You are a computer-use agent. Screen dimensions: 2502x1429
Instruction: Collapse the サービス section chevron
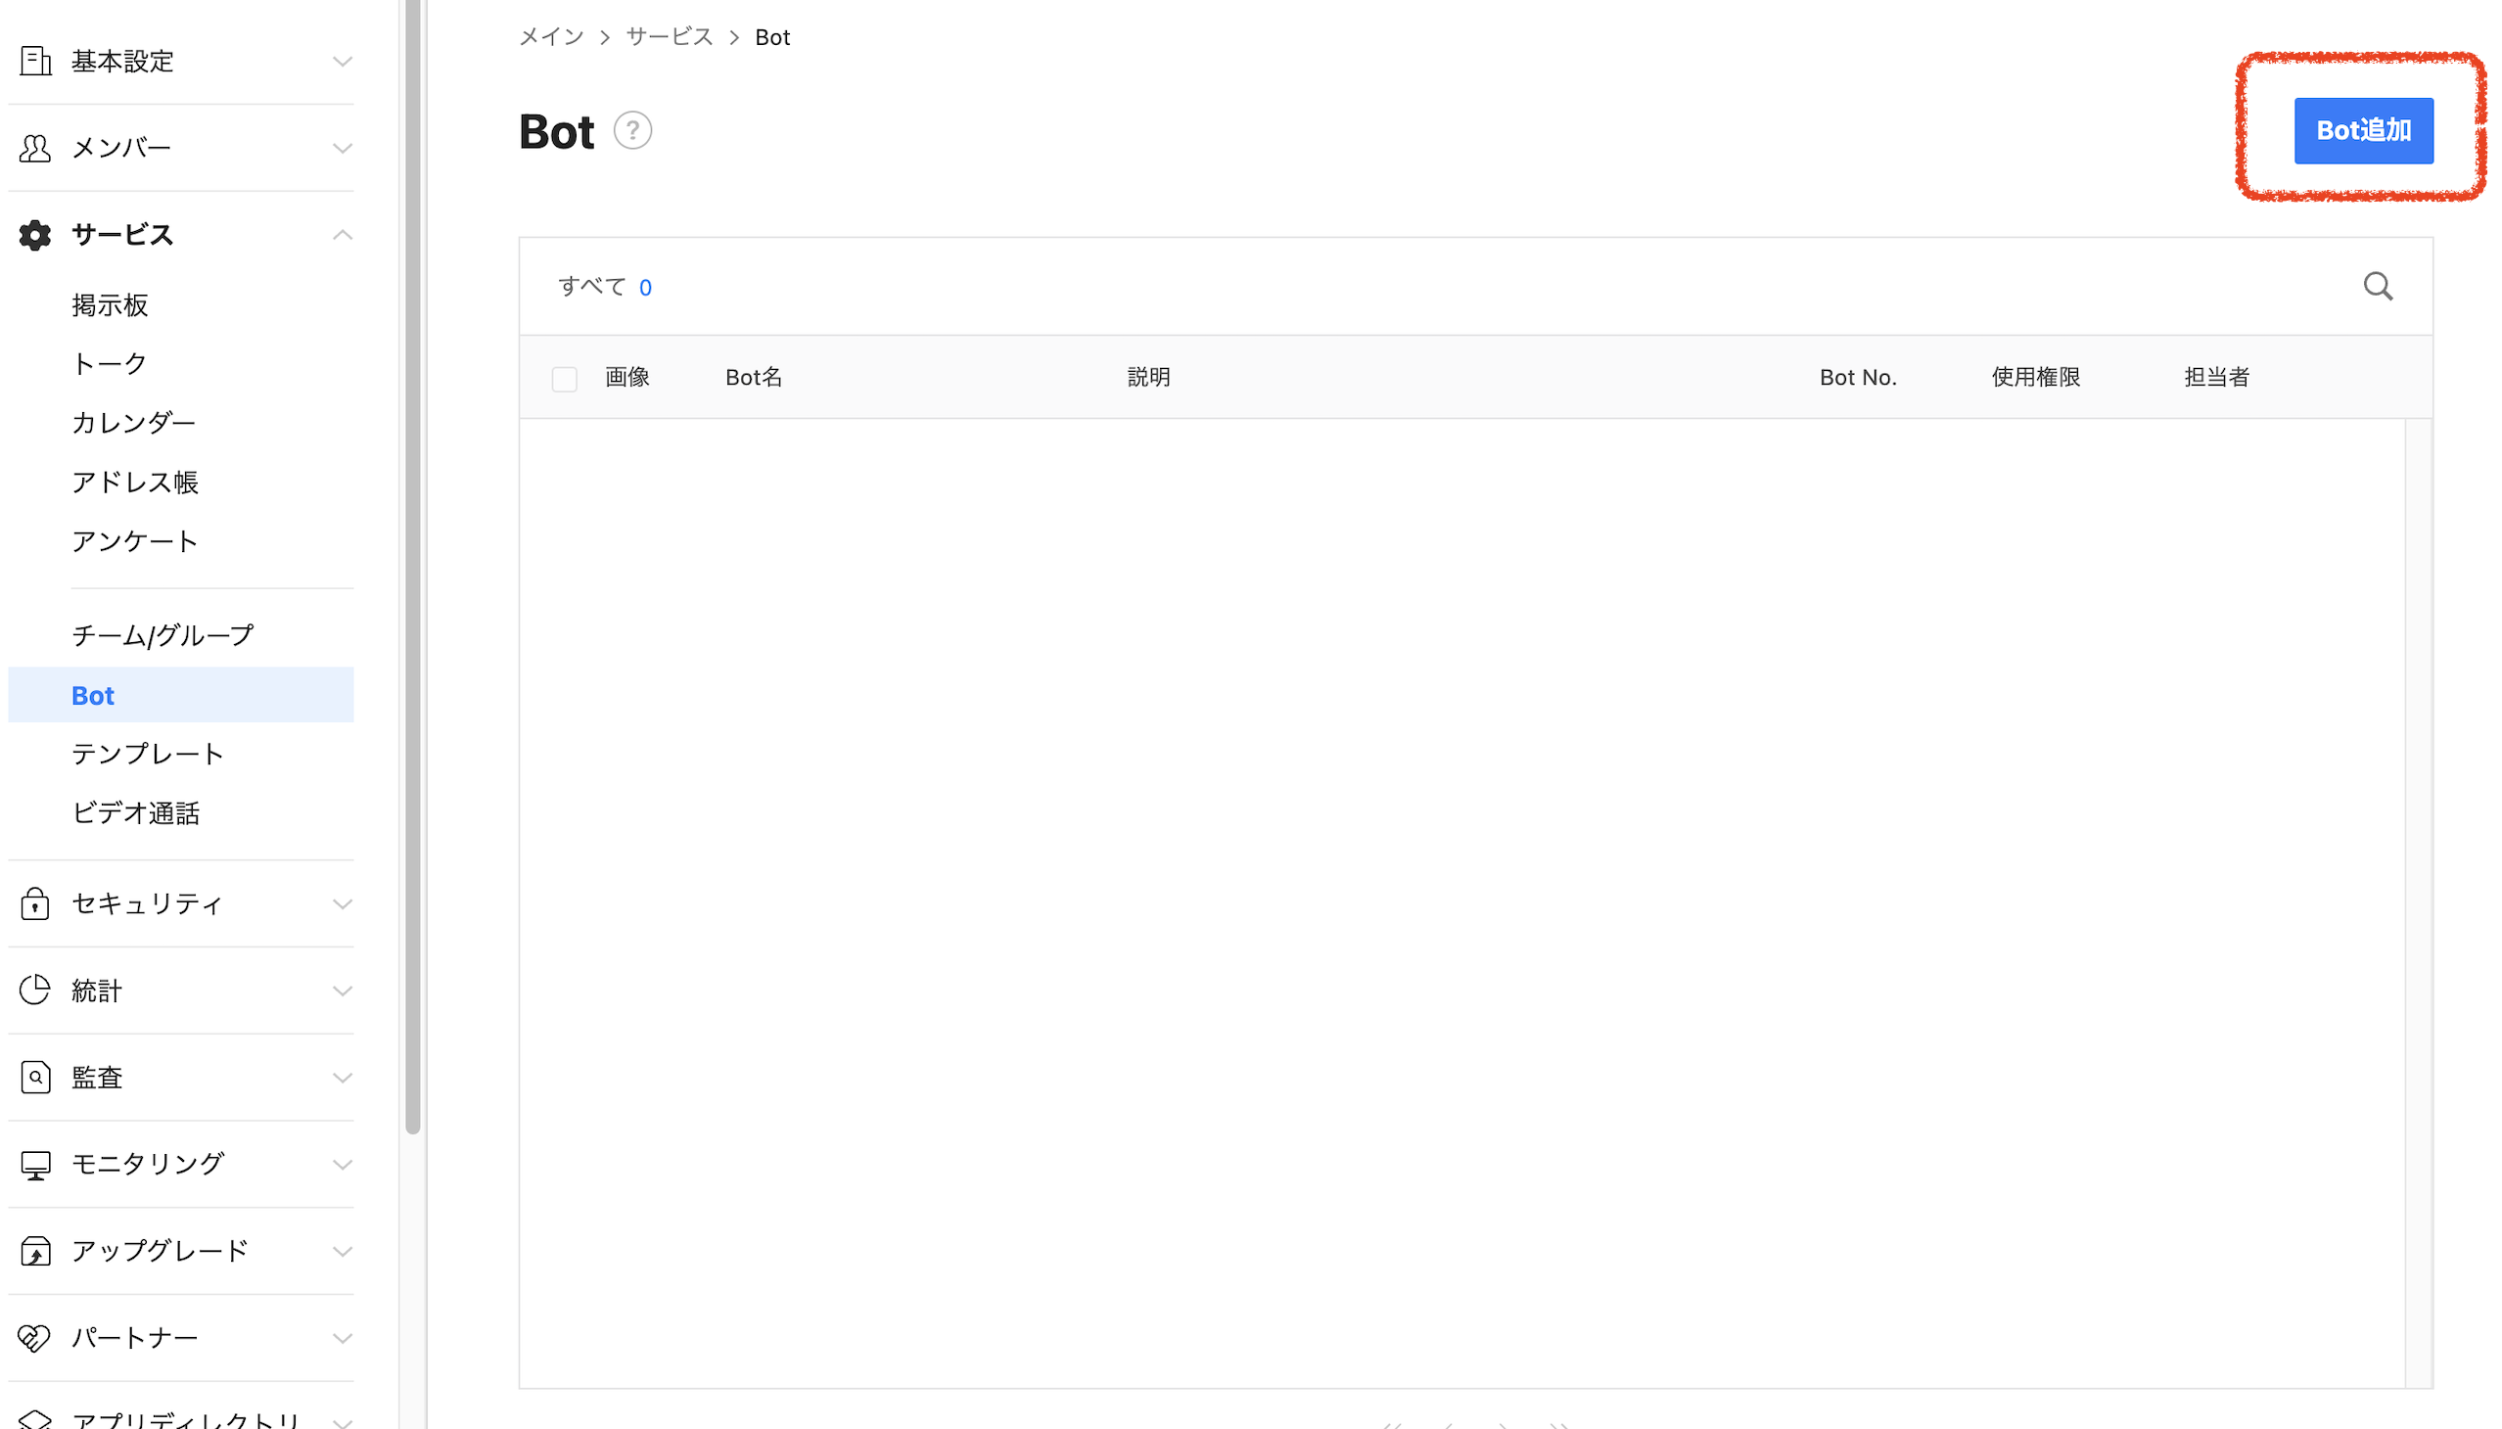pyautogui.click(x=342, y=235)
